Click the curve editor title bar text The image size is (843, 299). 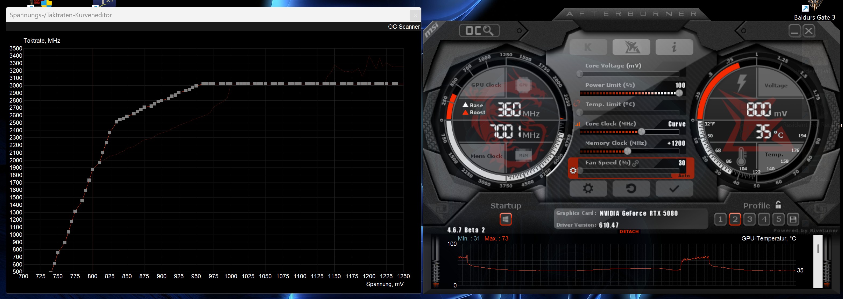coord(61,15)
